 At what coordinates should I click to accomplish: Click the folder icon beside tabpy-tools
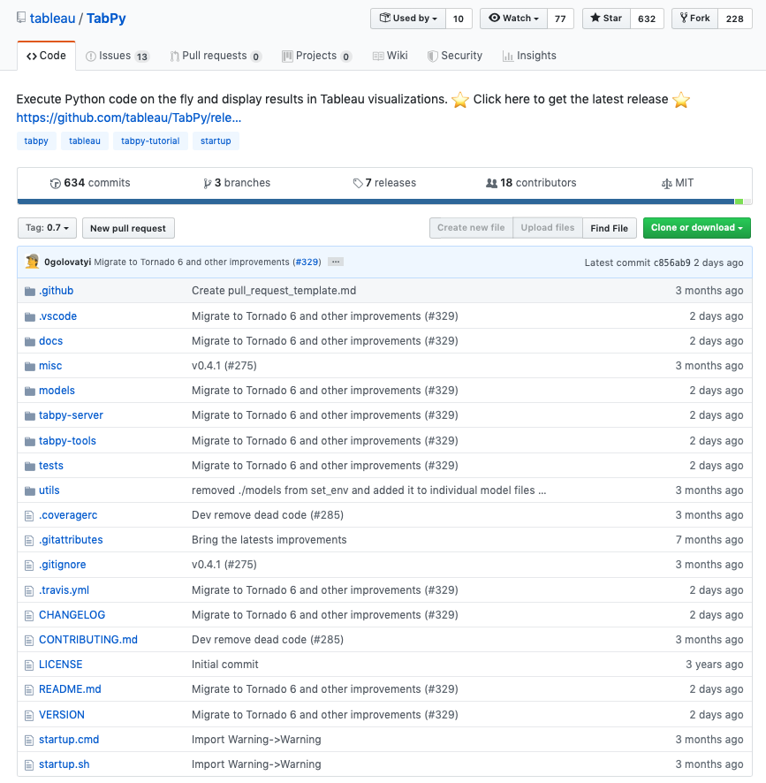(30, 442)
